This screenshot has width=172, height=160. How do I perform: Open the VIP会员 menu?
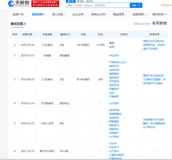click(165, 5)
